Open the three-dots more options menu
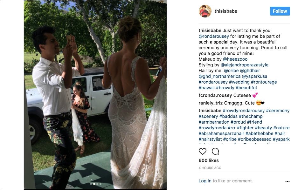 pyautogui.click(x=288, y=181)
